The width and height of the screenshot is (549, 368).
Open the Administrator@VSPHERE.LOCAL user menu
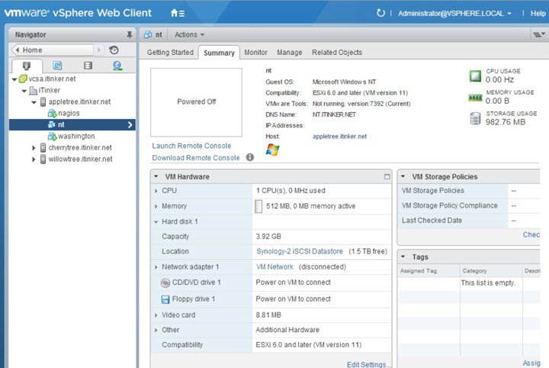click(x=454, y=13)
